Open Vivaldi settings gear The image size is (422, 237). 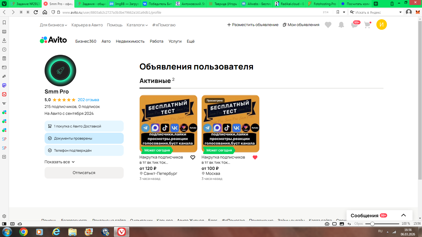tap(4, 216)
